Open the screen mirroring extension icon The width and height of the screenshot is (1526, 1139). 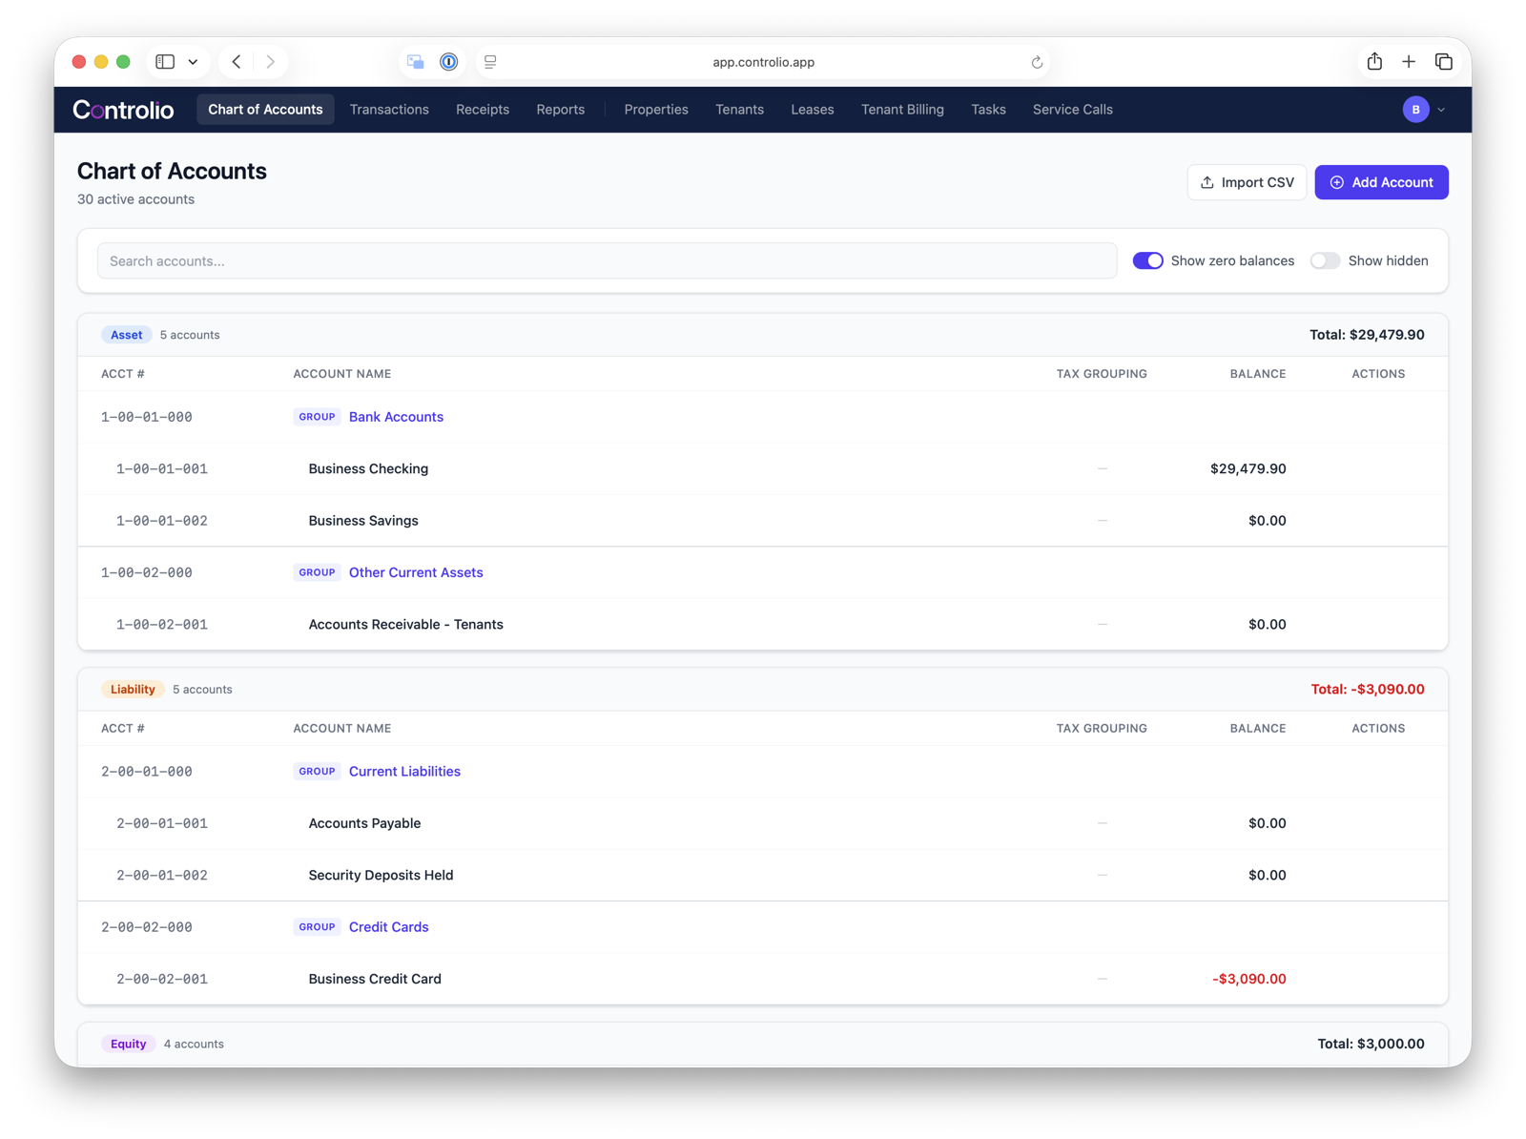tap(416, 62)
